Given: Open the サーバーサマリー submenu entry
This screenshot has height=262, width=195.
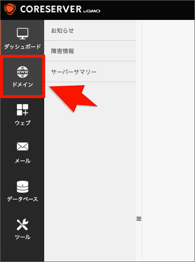Looking at the screenshot, I should pos(90,72).
